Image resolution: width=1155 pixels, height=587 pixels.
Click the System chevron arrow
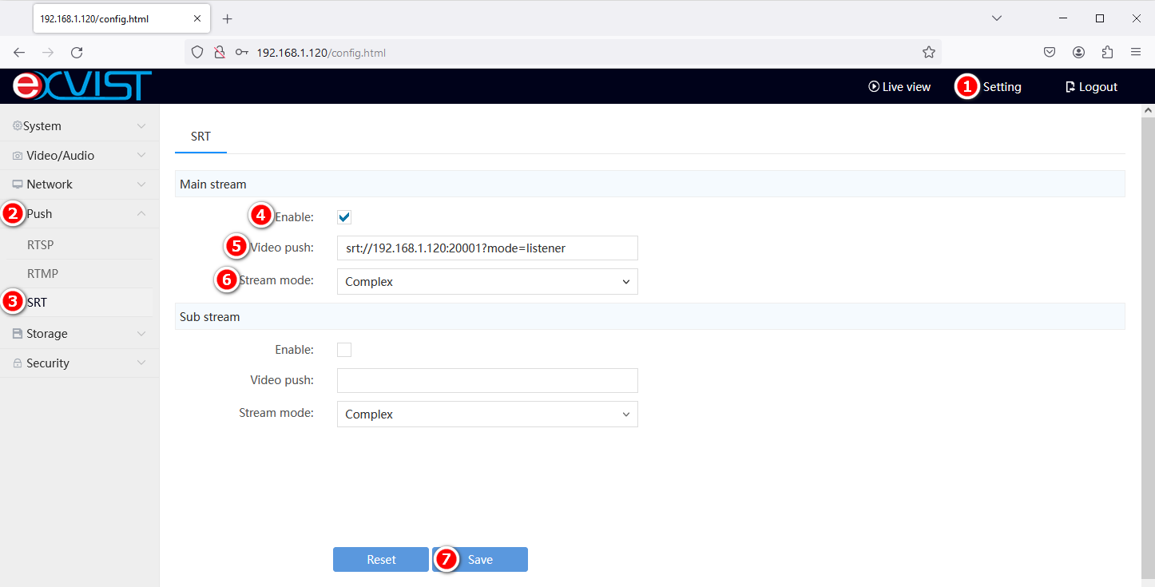point(141,126)
